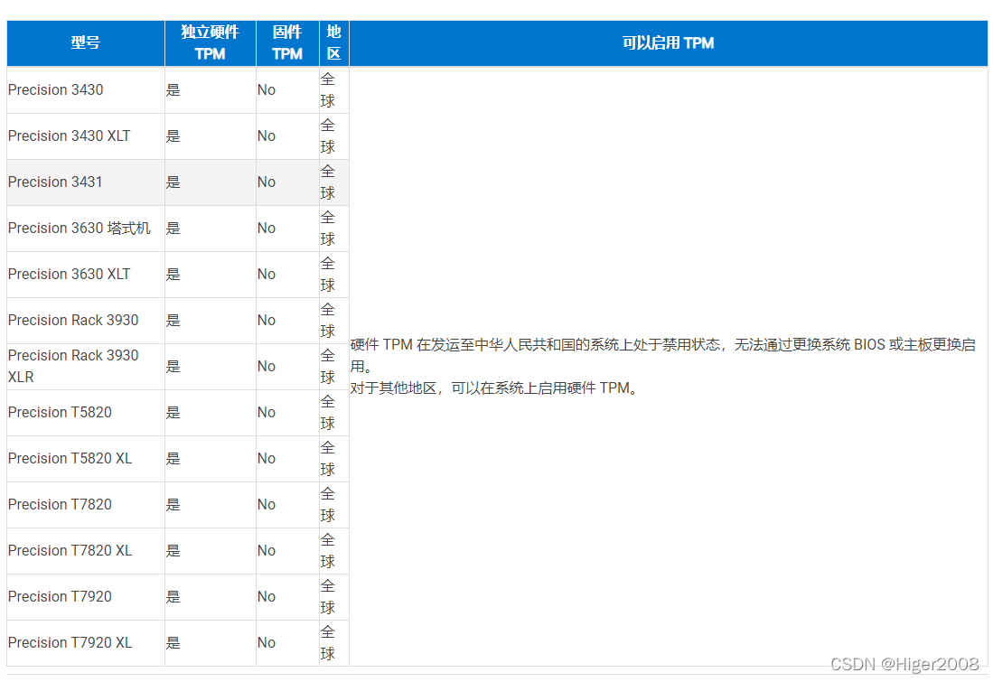This screenshot has width=993, height=682.
Task: Click No in the Precision T7820 row
Action: (267, 505)
